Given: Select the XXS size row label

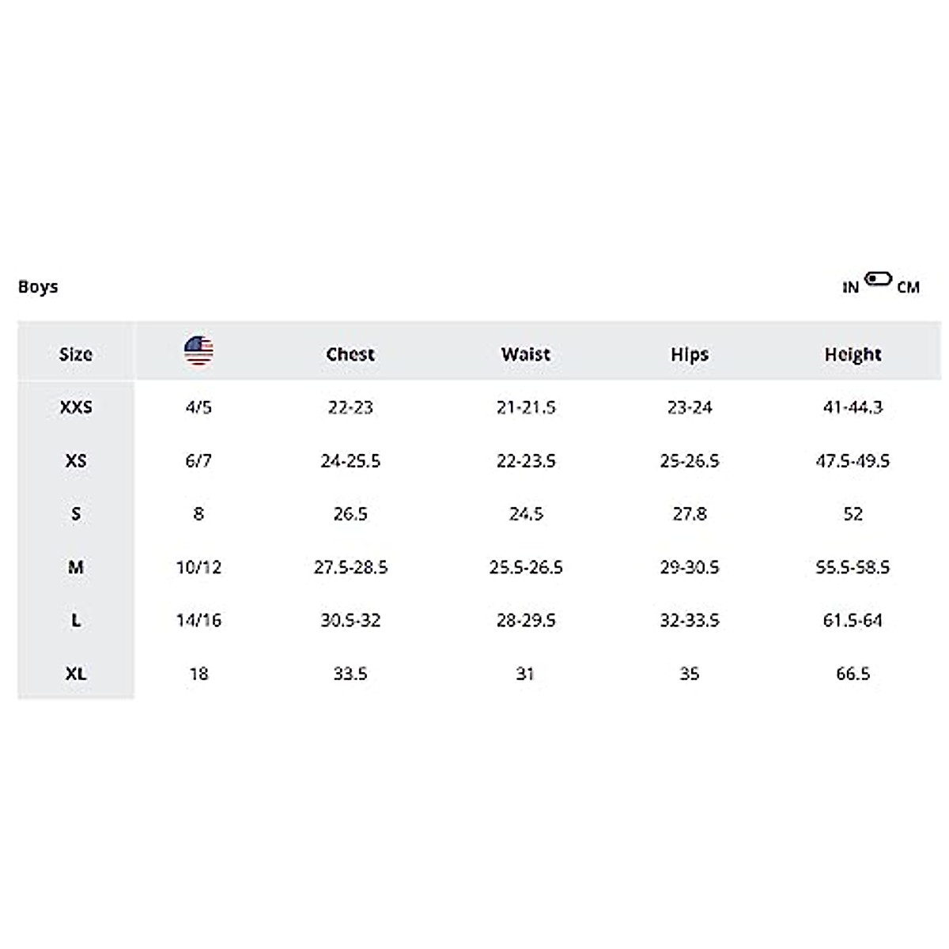Looking at the screenshot, I should click(x=76, y=407).
